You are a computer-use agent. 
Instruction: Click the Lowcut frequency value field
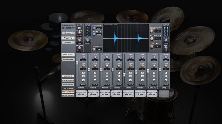click(x=99, y=28)
